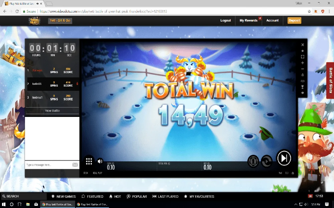Open Featured games menu

[x=92, y=197]
